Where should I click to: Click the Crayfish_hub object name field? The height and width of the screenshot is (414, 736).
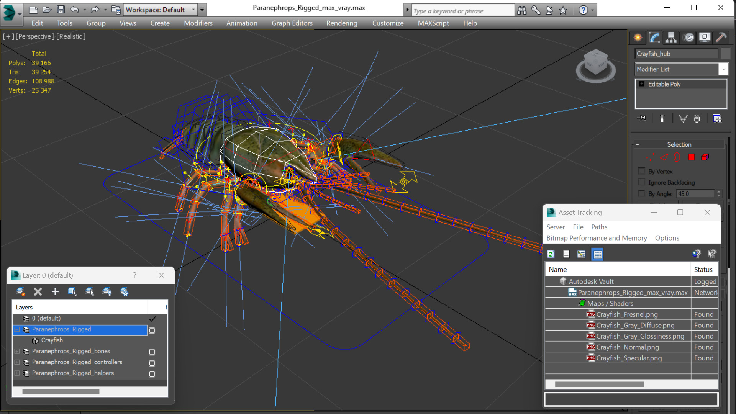677,54
